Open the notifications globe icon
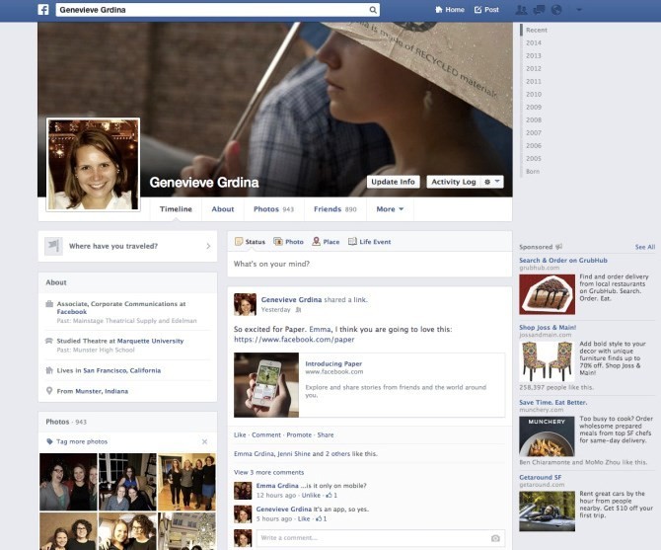This screenshot has width=661, height=550. [556, 10]
